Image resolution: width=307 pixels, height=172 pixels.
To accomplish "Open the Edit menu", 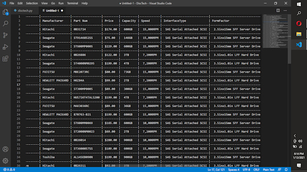I will pyautogui.click(x=20, y=3).
